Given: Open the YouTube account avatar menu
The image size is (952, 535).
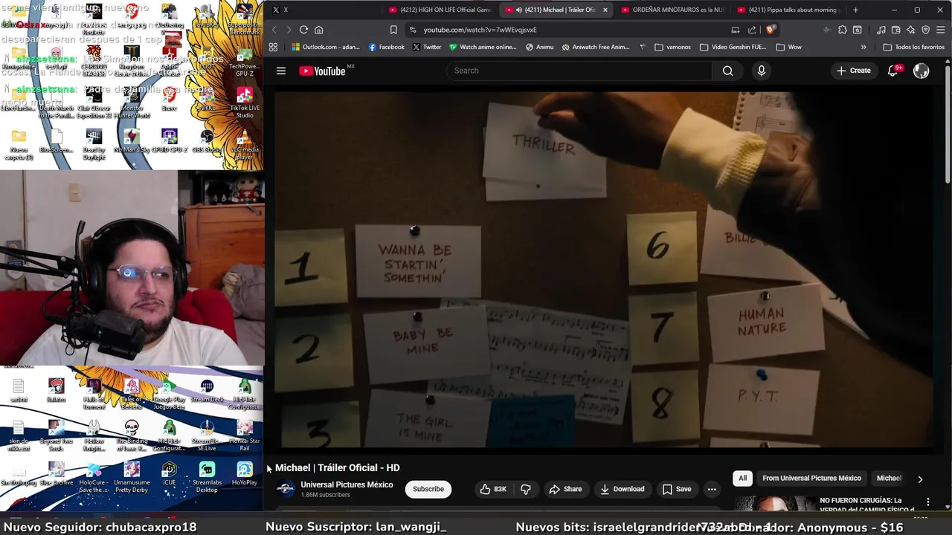Looking at the screenshot, I should point(921,71).
